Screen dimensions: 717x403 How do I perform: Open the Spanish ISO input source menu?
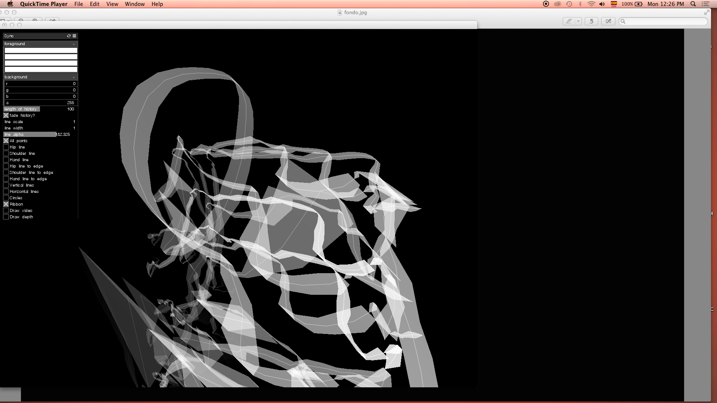click(614, 4)
